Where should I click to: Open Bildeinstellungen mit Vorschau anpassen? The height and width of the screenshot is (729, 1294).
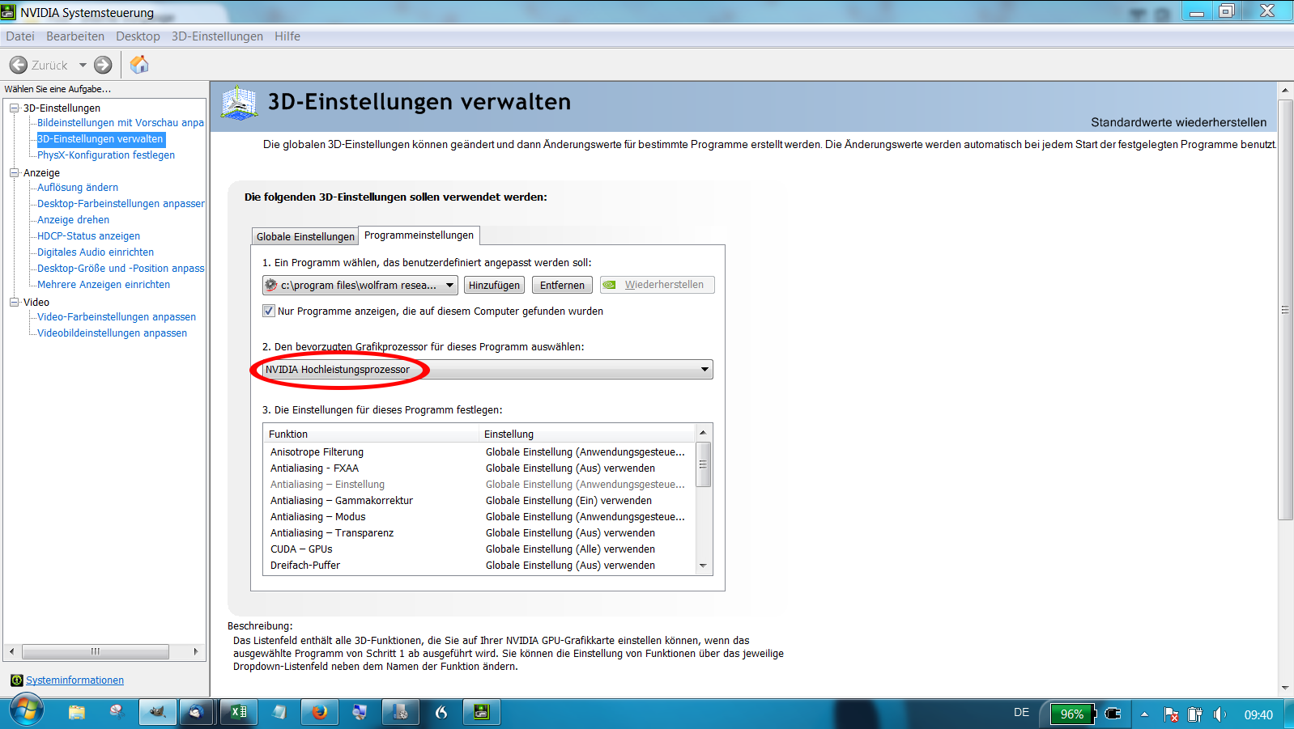(x=121, y=123)
